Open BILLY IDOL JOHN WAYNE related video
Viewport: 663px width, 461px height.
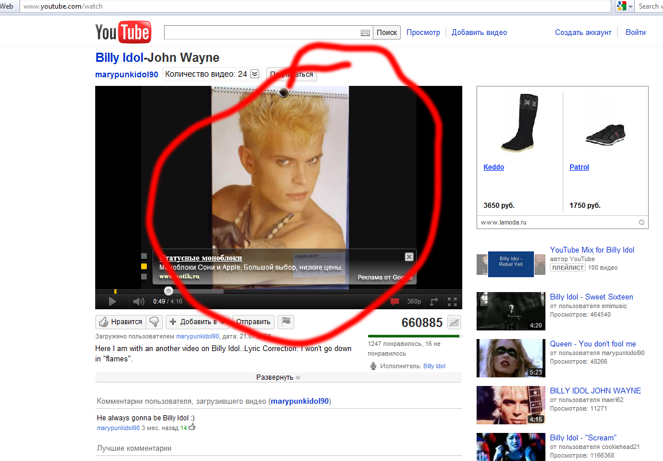[x=595, y=391]
